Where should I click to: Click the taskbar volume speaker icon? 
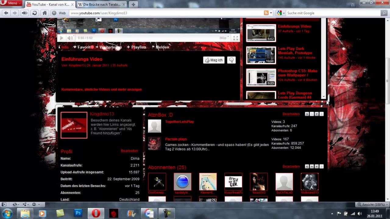(360, 214)
